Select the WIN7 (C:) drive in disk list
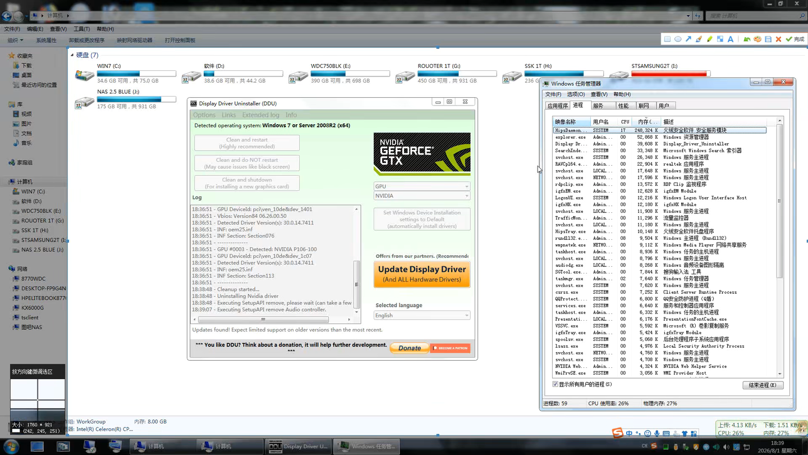The height and width of the screenshot is (455, 808). pos(126,74)
